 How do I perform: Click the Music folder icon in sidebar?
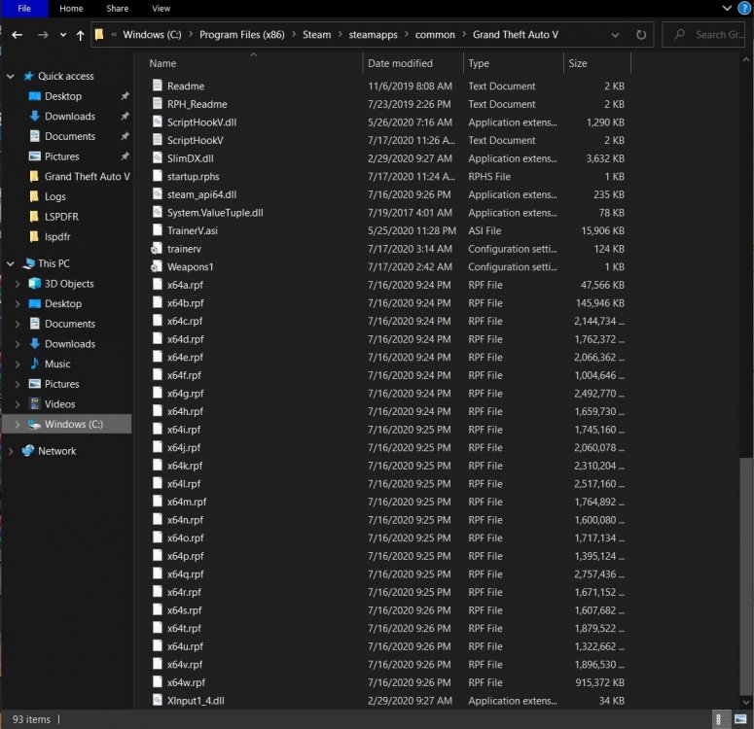[35, 364]
